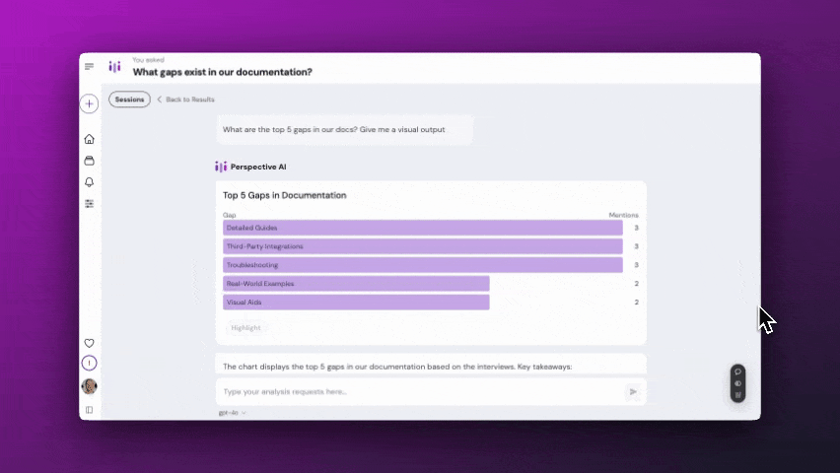The width and height of the screenshot is (840, 473).
Task: Expand the gpt-4o model dropdown
Action: tap(233, 413)
